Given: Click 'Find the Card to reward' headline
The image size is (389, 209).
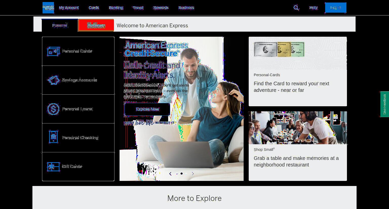Looking at the screenshot, I should [291, 87].
